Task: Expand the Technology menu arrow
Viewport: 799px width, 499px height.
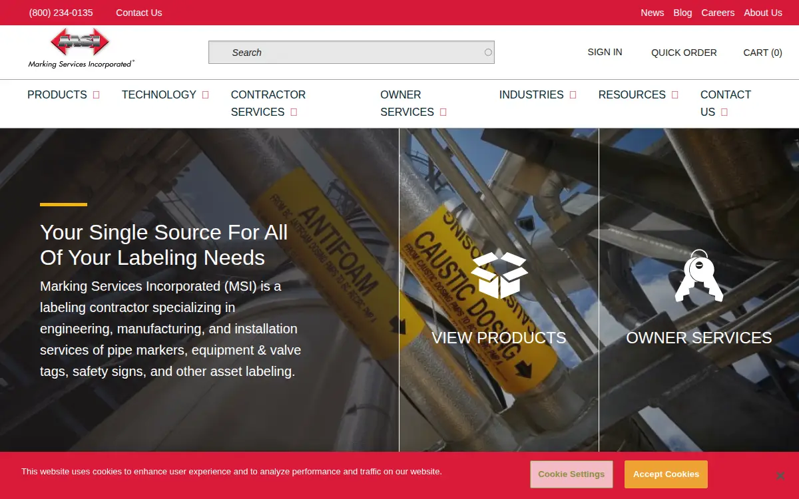Action: 205,95
